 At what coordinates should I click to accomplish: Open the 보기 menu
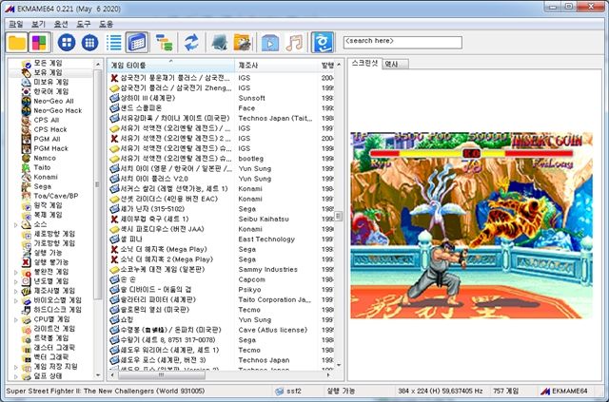click(38, 24)
